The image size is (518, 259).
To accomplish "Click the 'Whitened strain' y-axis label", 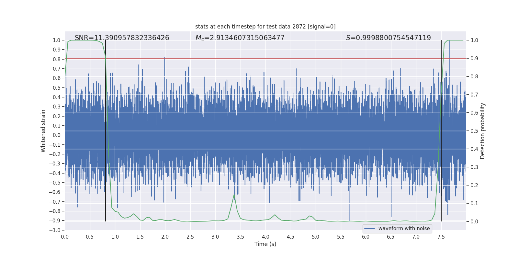I will pyautogui.click(x=43, y=131).
